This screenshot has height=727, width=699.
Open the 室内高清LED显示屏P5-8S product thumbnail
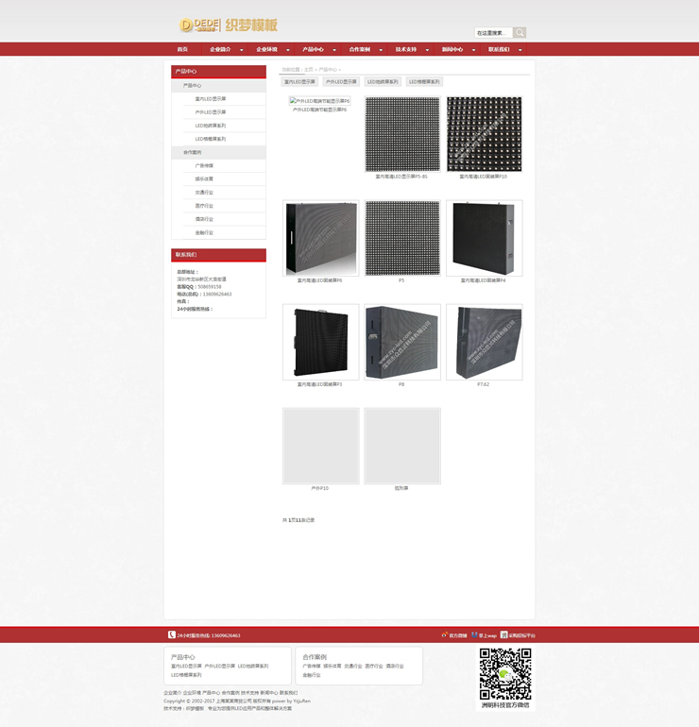click(x=402, y=134)
